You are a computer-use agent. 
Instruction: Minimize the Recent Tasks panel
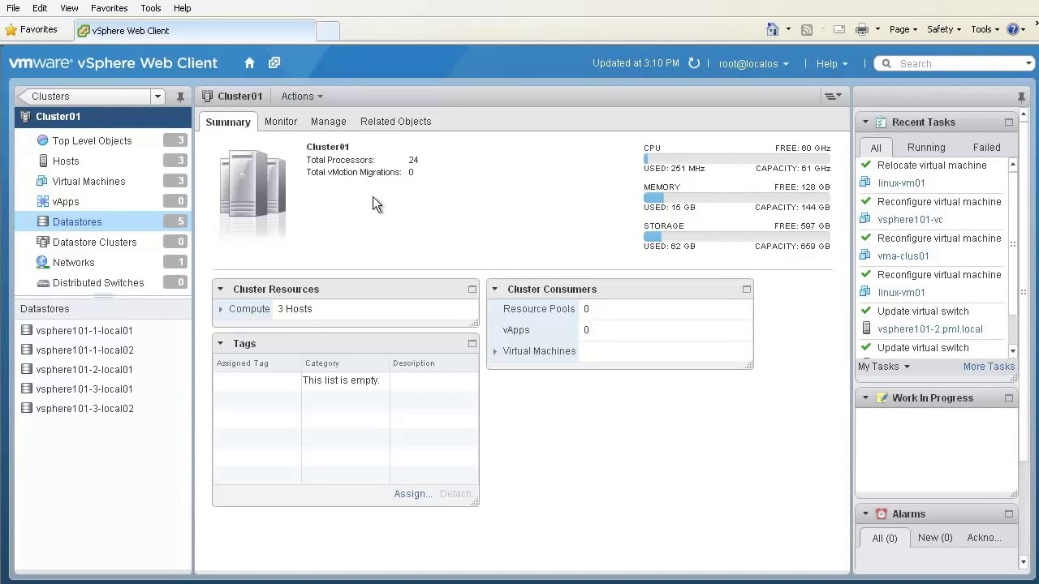1008,122
